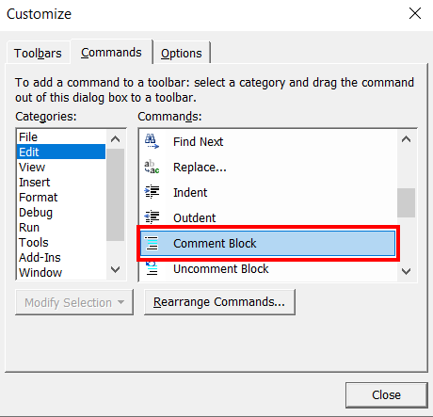Image resolution: width=433 pixels, height=417 pixels.
Task: Select the View category
Action: (x=61, y=167)
